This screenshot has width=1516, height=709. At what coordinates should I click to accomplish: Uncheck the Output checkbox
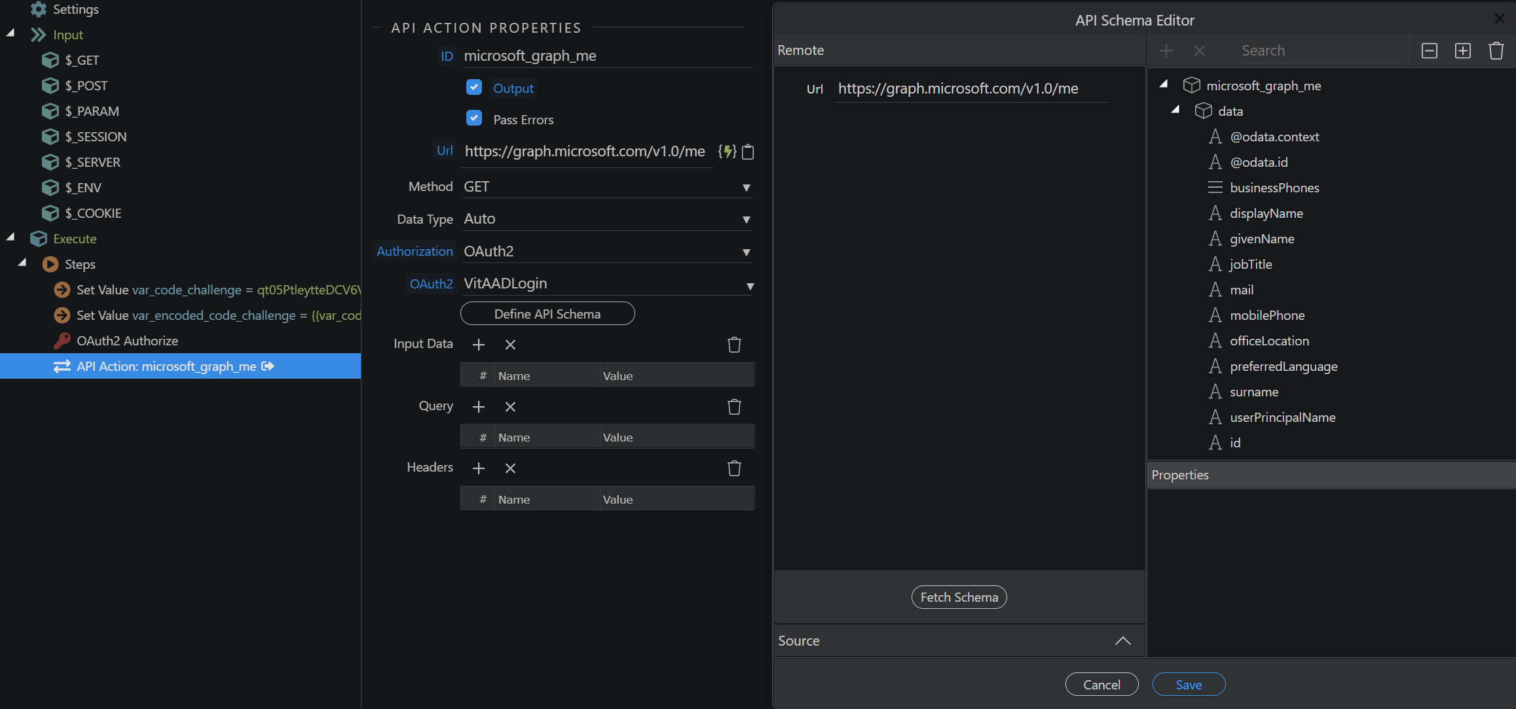(x=474, y=88)
